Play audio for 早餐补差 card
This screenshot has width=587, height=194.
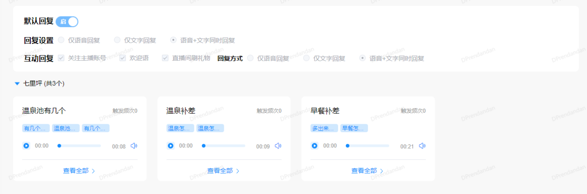click(315, 146)
